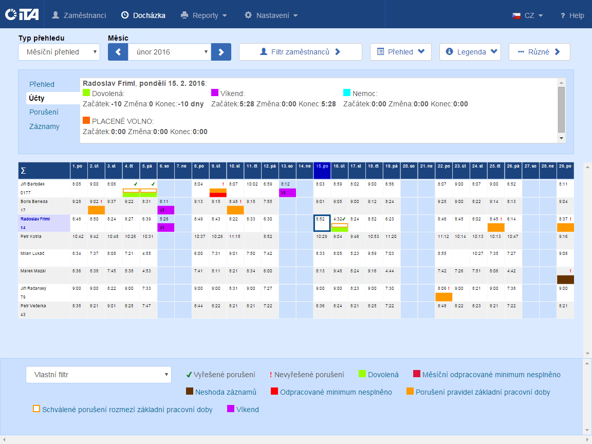Open the únor 2016 month dropdown
The image size is (592, 444).
170,52
